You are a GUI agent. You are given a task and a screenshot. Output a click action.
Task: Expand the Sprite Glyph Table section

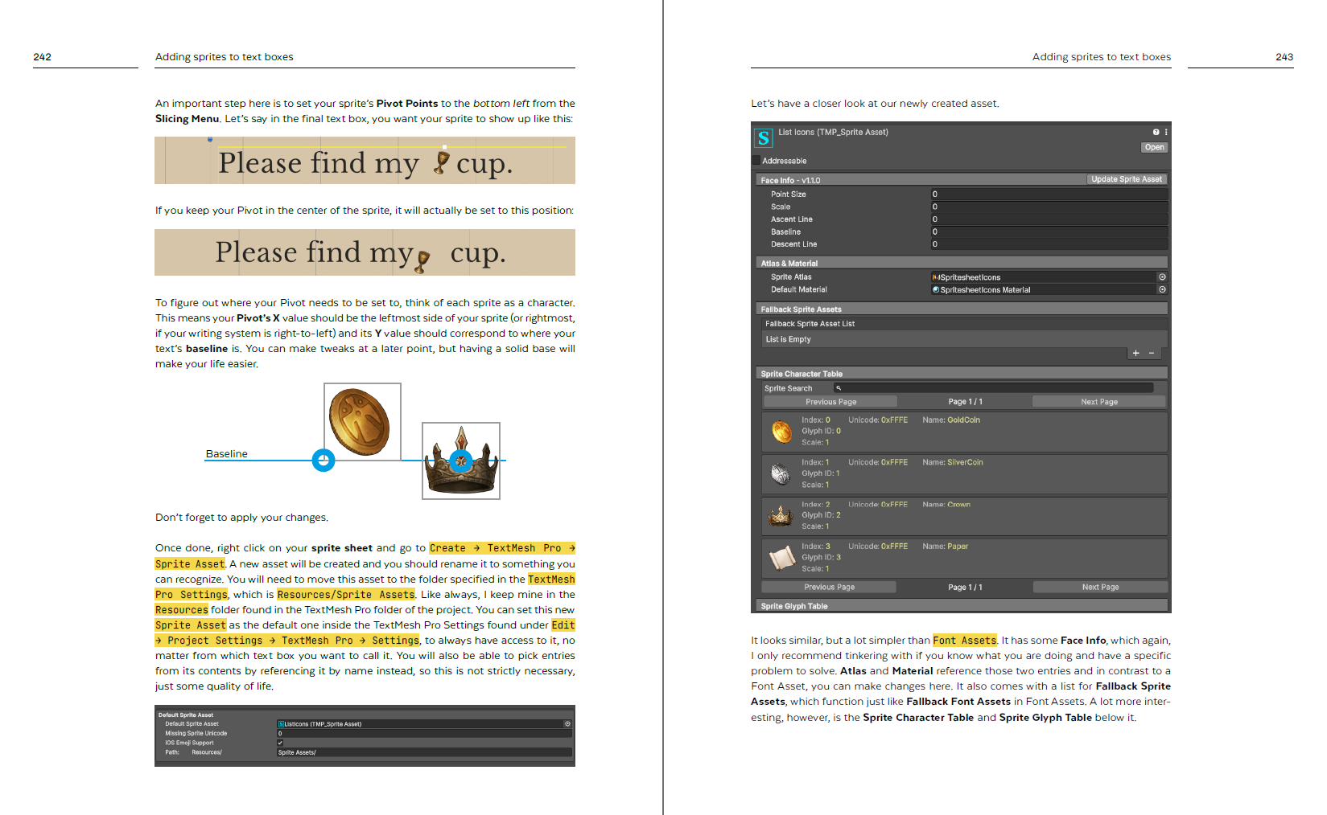click(x=962, y=606)
